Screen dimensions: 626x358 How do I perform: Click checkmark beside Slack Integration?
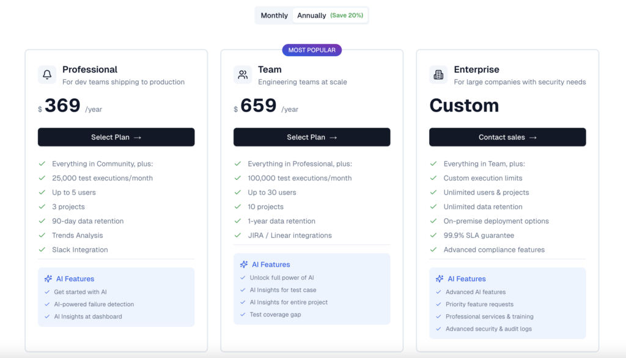point(42,249)
